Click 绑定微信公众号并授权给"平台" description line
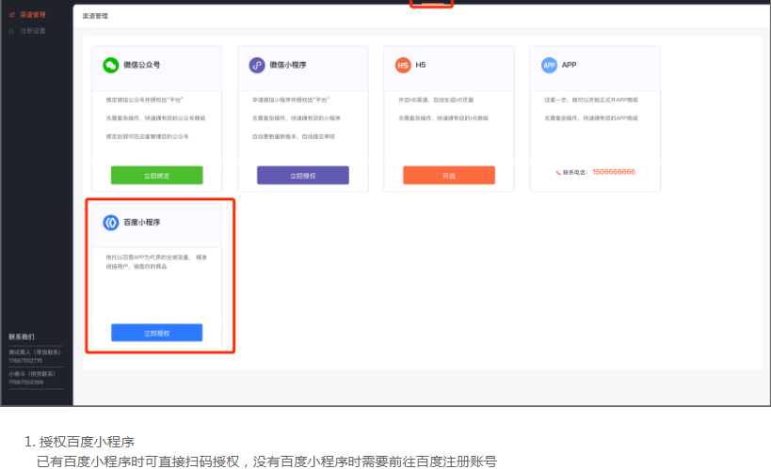This screenshot has width=771, height=469. 145,100
